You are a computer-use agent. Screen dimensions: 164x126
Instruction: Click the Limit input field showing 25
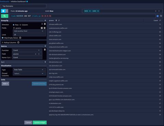click(29, 35)
